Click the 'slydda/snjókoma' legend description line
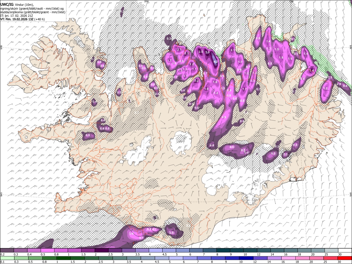Image resolution: width=352 pixels, height=264 pixels. [x=33, y=12]
